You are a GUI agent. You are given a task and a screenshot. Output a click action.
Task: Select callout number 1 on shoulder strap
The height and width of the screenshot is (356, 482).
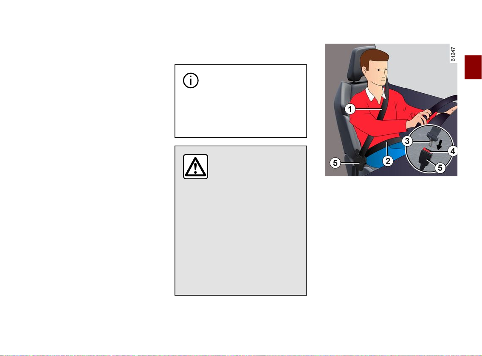[350, 109]
